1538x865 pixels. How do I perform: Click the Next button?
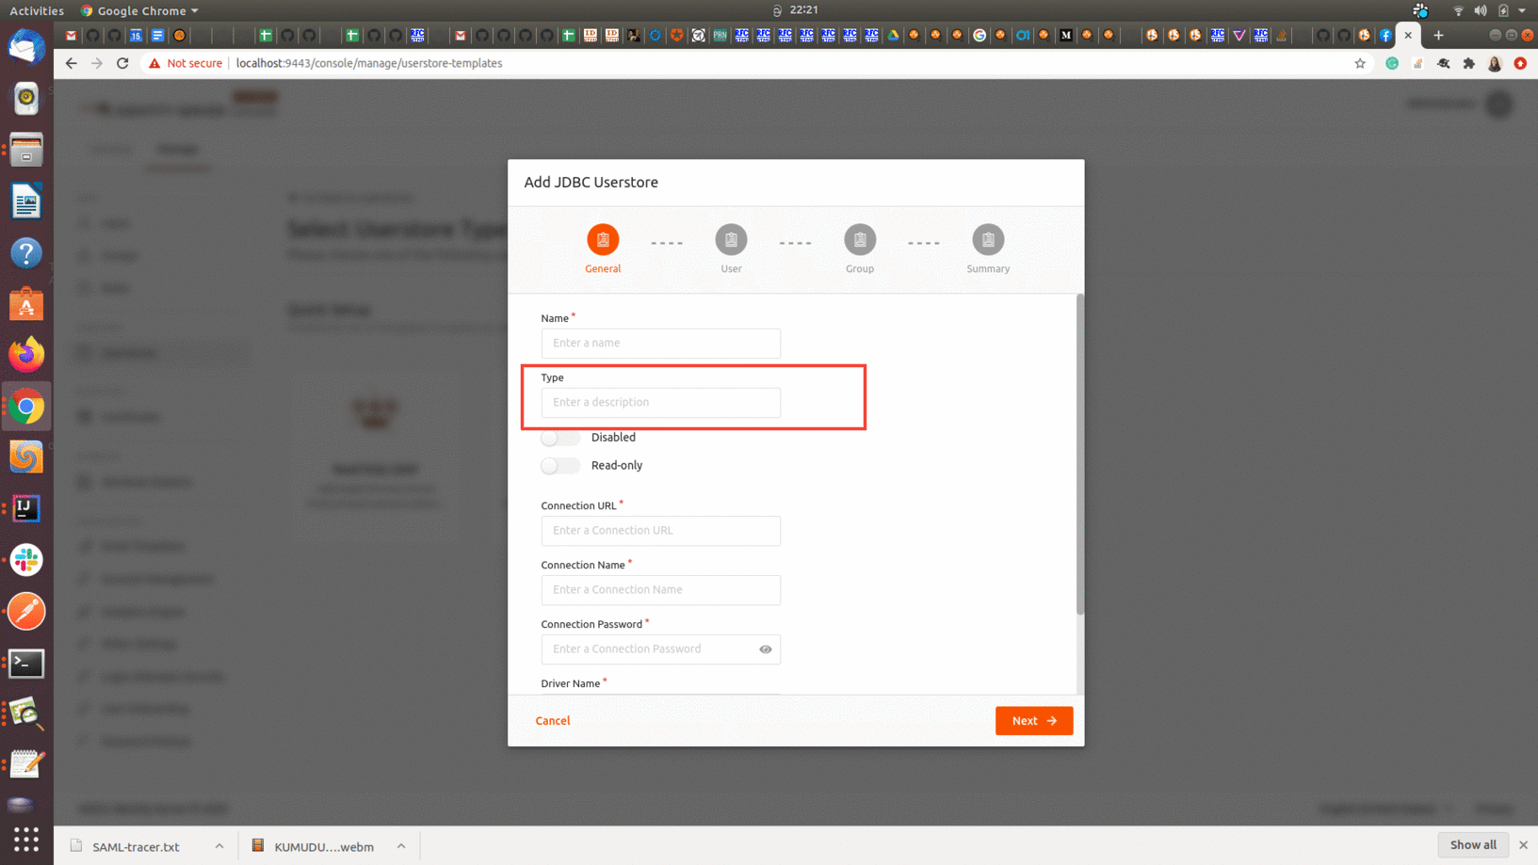(1034, 721)
